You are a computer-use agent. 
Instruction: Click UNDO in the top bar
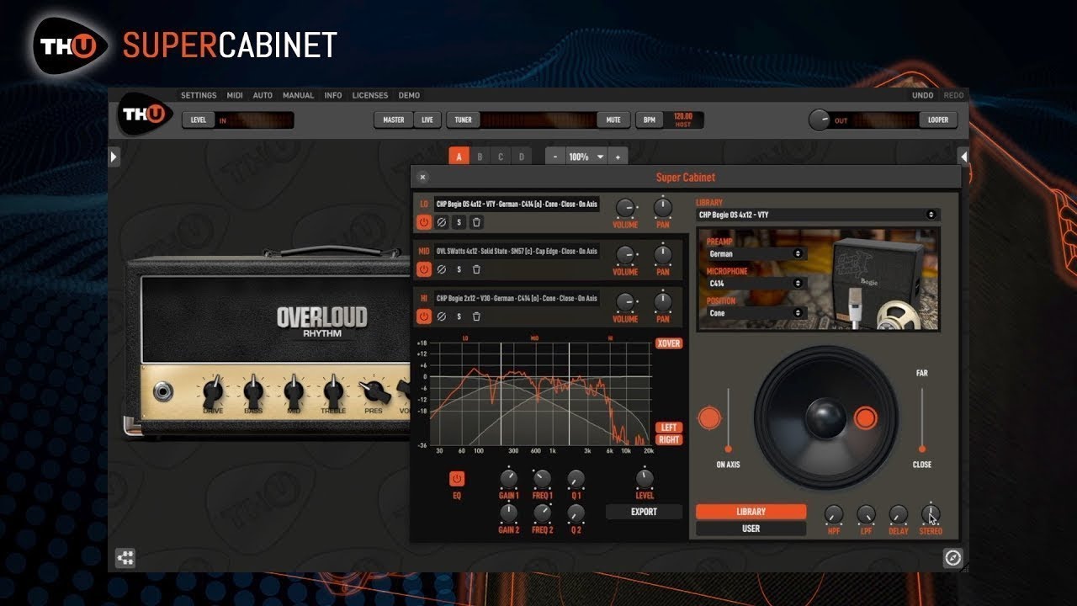922,96
